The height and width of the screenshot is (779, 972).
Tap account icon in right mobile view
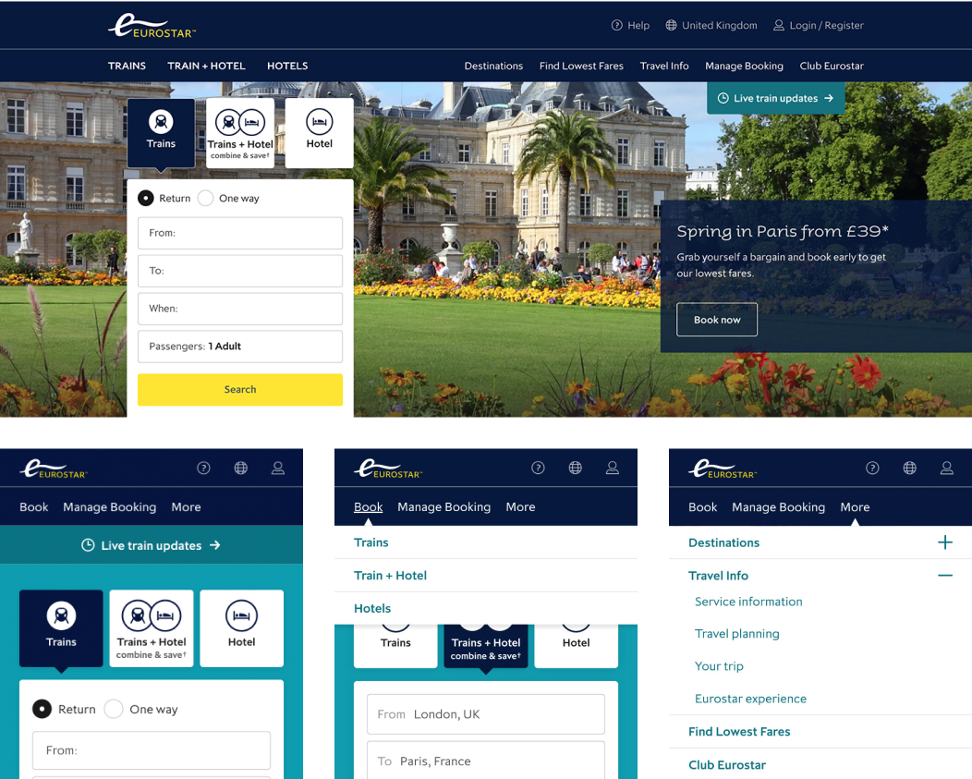point(946,468)
